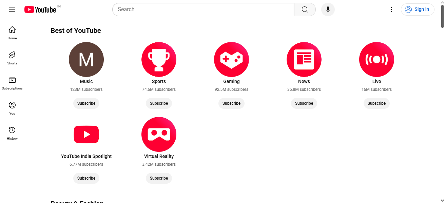The height and width of the screenshot is (203, 445).
Task: Click the News channel title
Action: (x=304, y=81)
